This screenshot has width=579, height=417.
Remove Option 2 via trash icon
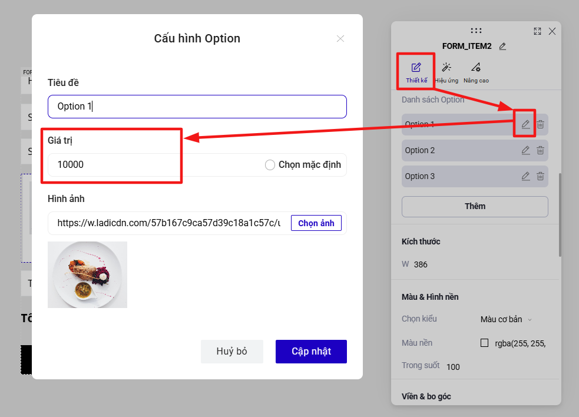click(540, 150)
